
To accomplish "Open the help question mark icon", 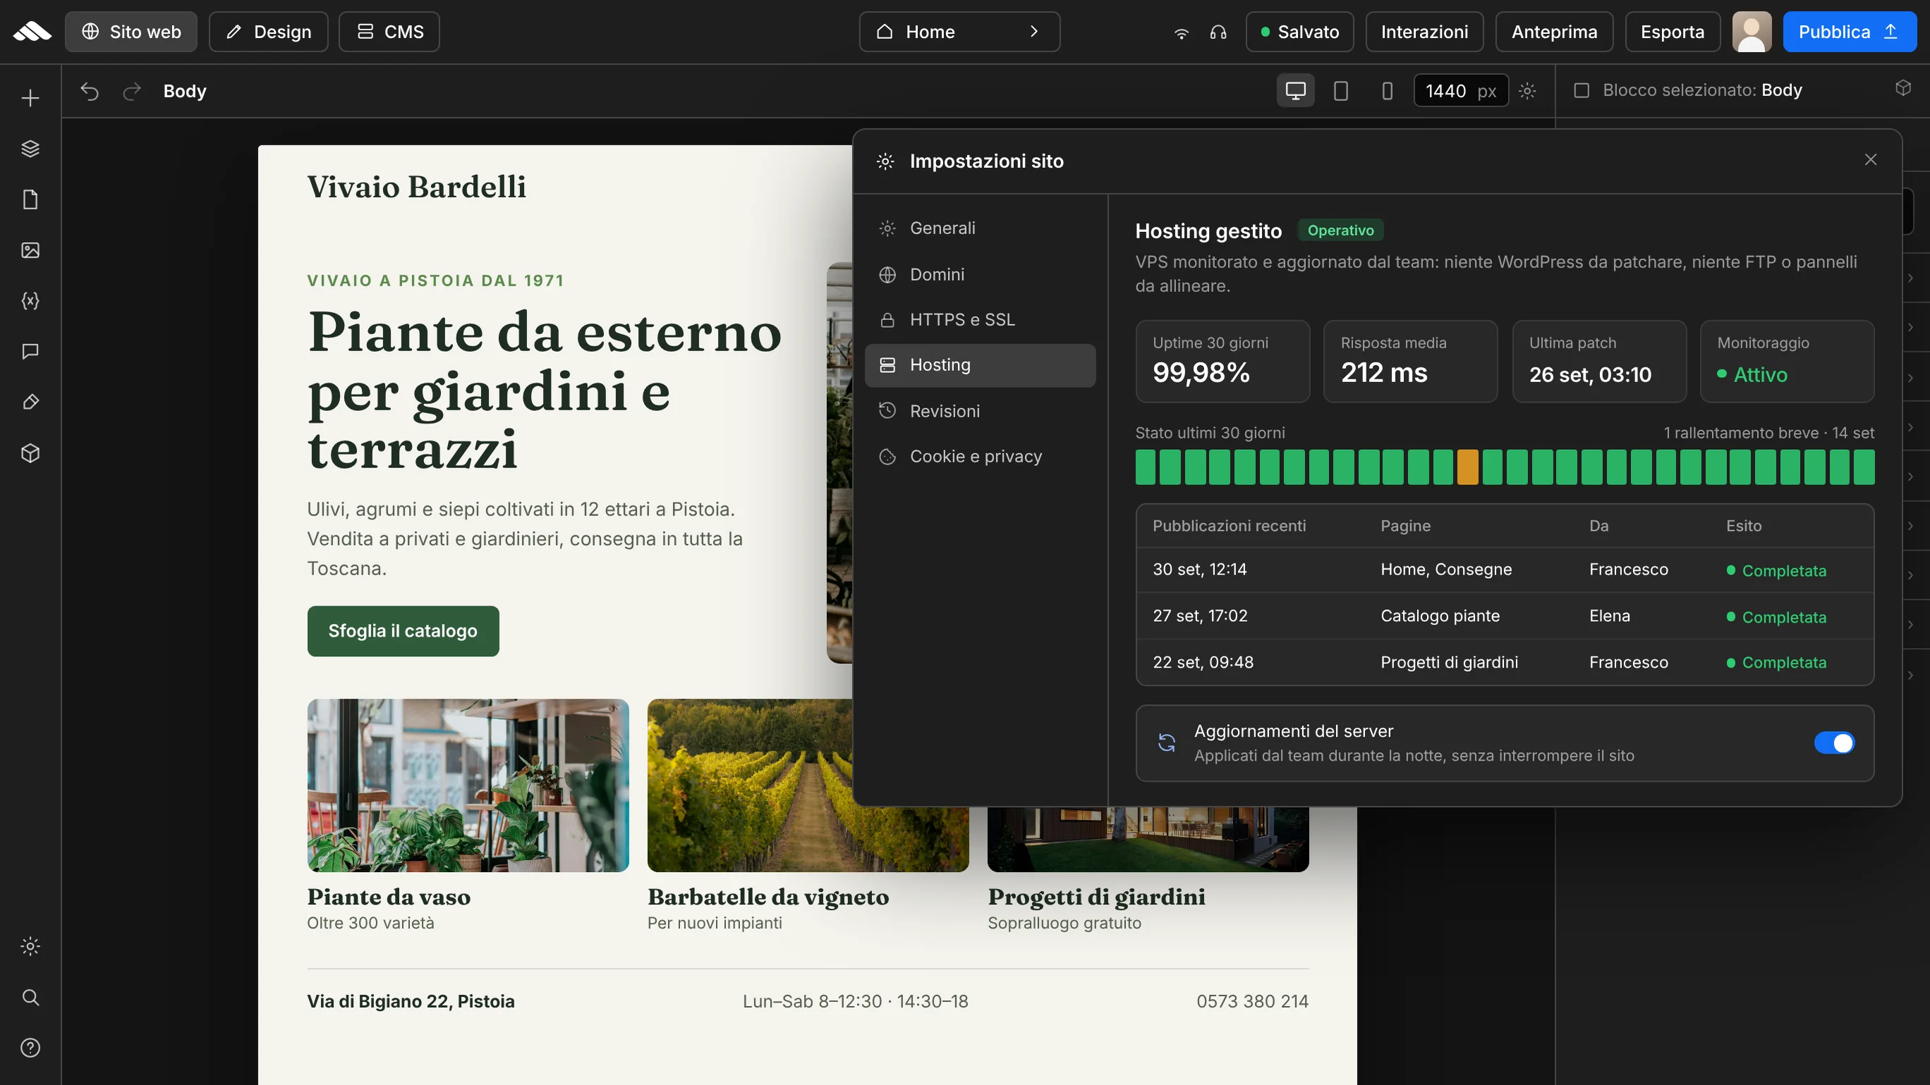I will [x=30, y=1048].
